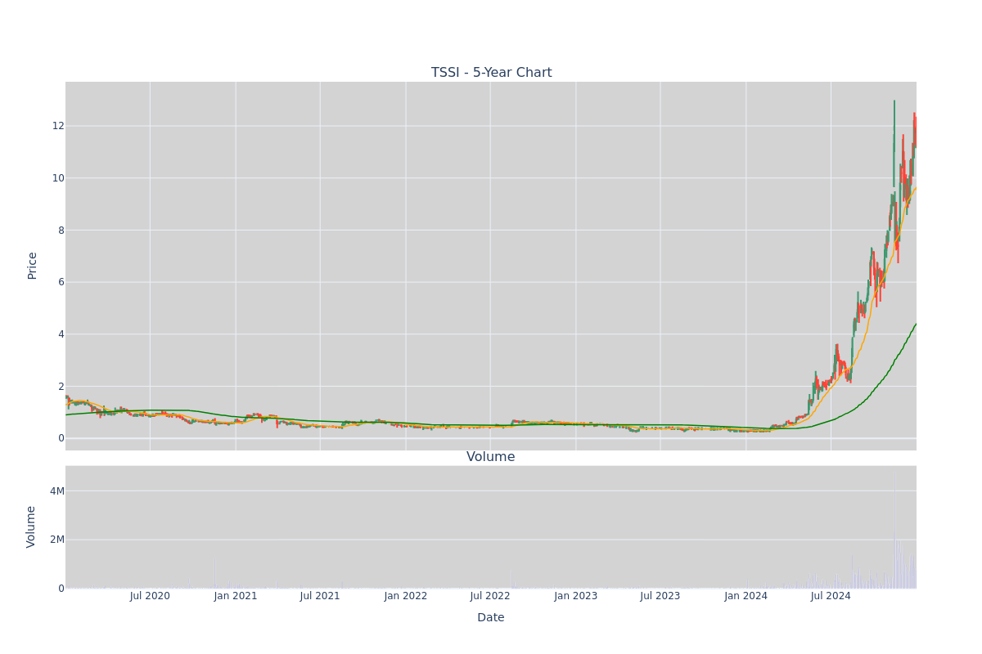982x654 pixels.
Task: Click the 'Jul 2020' date tick
Action: pyautogui.click(x=150, y=596)
